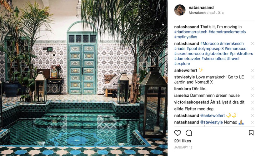
Task: Open the #riadbemarrakech hashtag
Action: coord(191,32)
